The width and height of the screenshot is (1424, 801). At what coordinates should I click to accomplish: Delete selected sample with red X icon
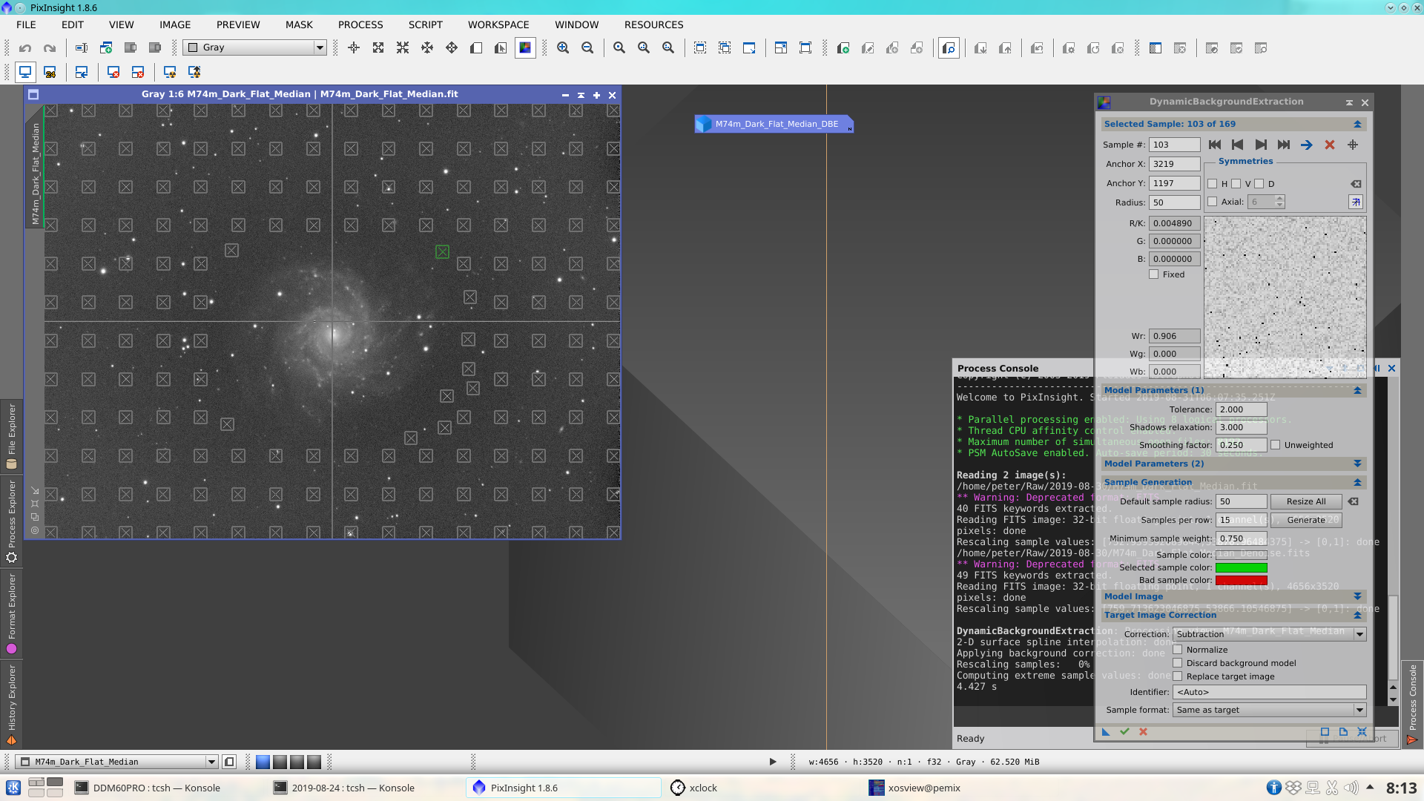tap(1330, 145)
